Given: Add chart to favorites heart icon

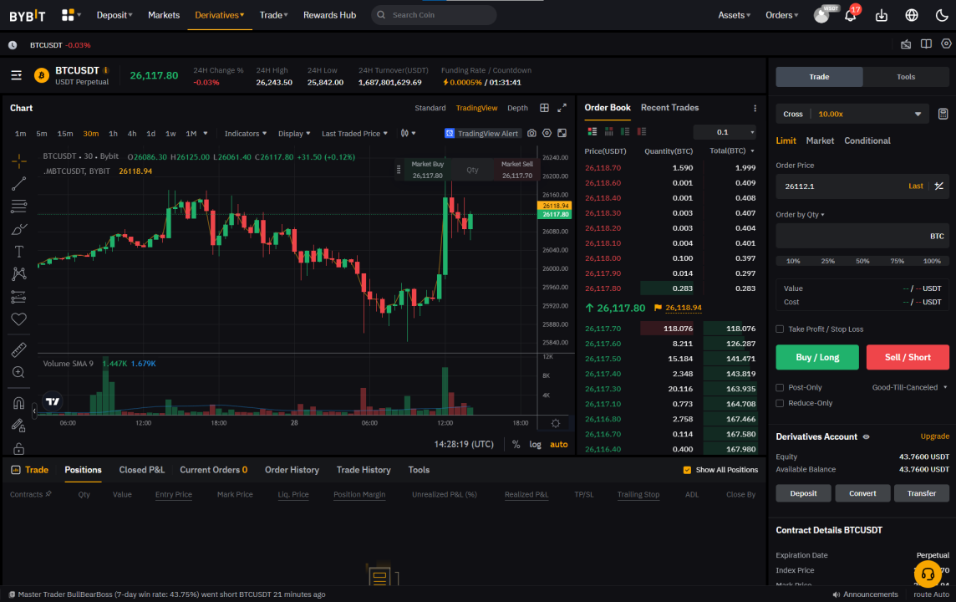Looking at the screenshot, I should point(19,319).
